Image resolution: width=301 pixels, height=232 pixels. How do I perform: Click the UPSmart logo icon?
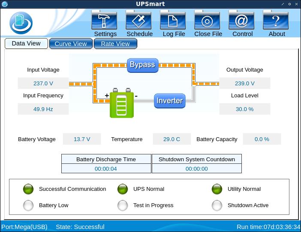(x=21, y=23)
